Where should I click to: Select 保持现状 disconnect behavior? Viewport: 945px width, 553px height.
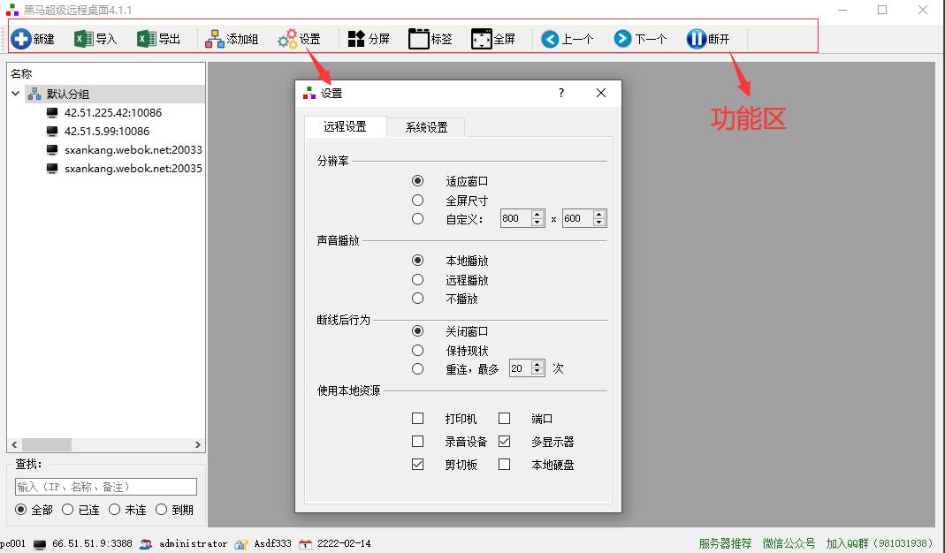pos(417,350)
